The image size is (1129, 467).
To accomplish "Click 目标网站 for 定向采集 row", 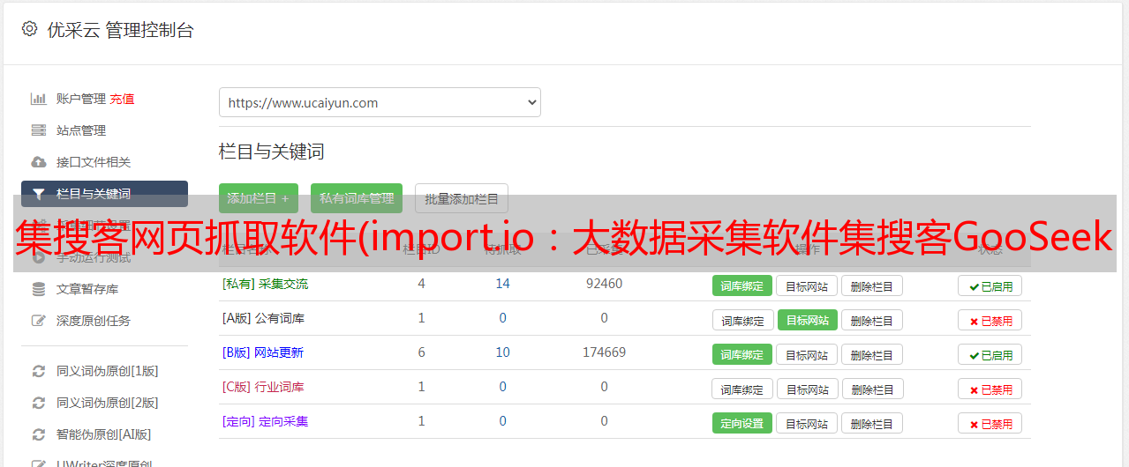I will click(807, 423).
